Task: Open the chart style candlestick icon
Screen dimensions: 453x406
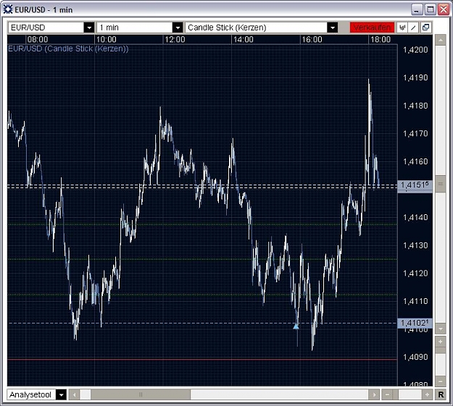Action: [402, 28]
